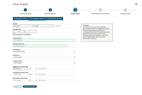The height and width of the screenshot is (95, 142).
Task: Click the check digit field showing 0
Action: [71, 46]
